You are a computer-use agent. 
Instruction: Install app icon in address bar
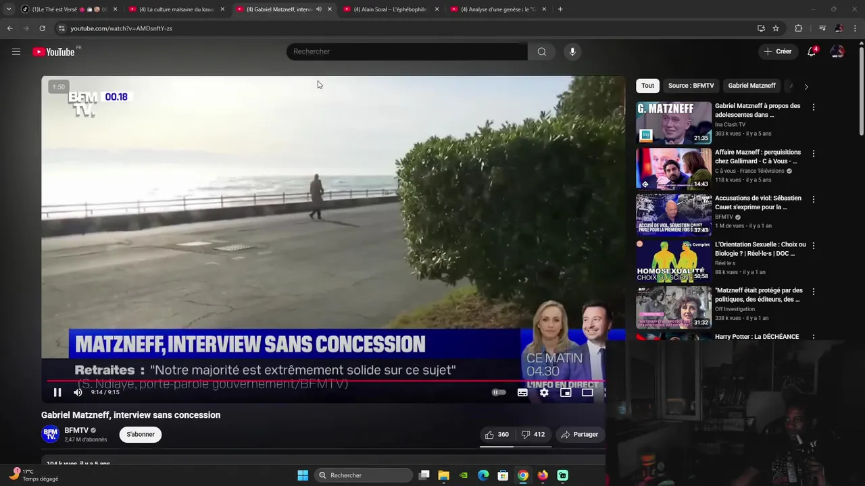761,28
